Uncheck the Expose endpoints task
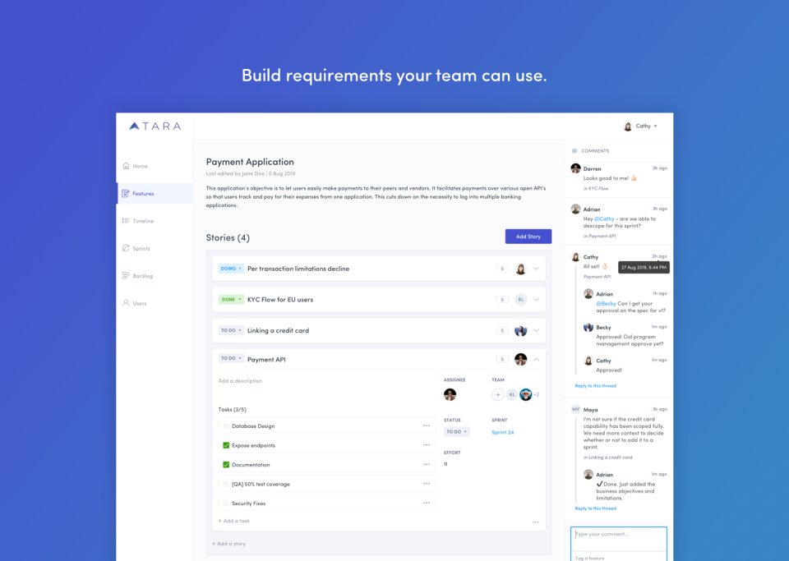Viewport: 789px width, 561px height. pos(226,445)
